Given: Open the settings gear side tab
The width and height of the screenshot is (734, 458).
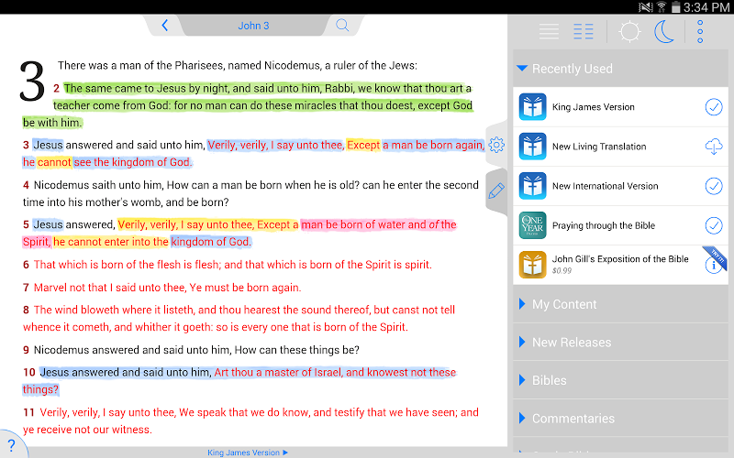Looking at the screenshot, I should 496,145.
